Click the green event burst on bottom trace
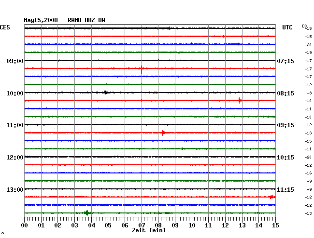The width and height of the screenshot is (314, 238). point(87,213)
